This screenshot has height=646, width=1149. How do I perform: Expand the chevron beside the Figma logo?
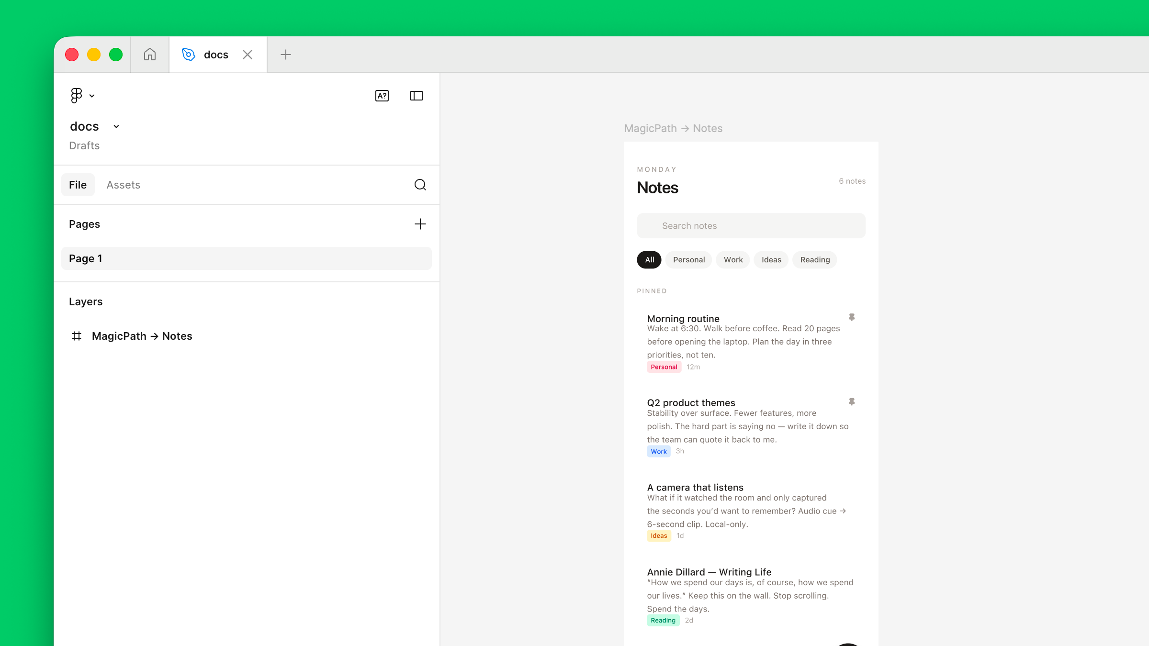click(92, 96)
